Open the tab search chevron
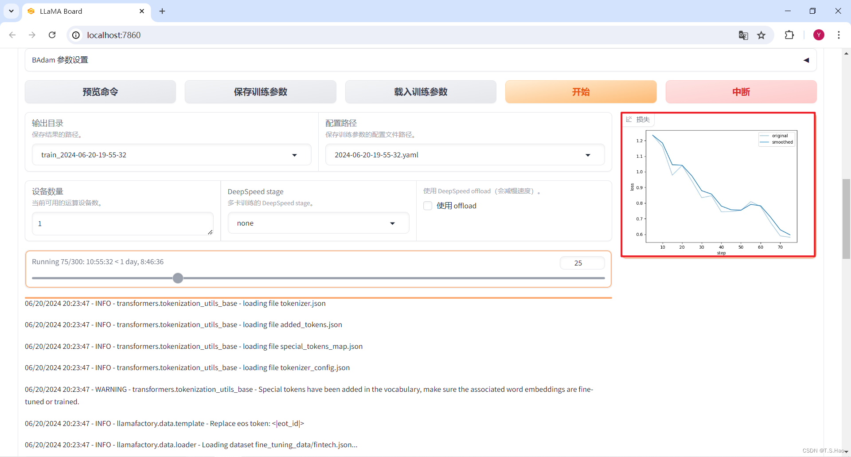Image resolution: width=851 pixels, height=457 pixels. (x=11, y=11)
